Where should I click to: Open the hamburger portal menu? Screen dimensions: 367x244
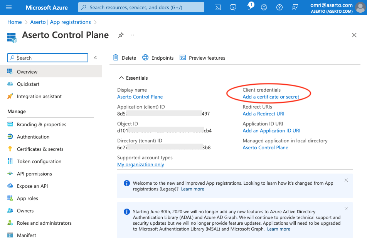coord(9,7)
